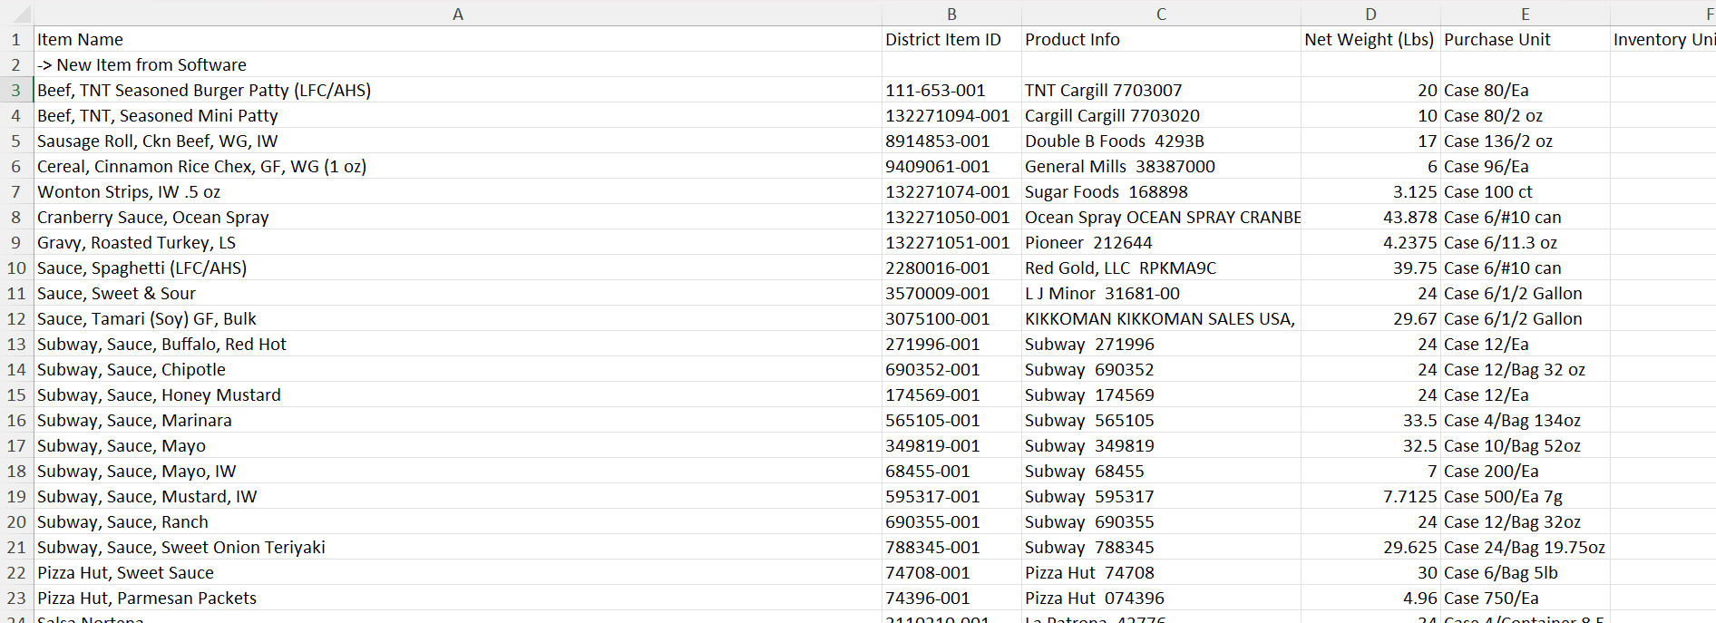Click net weight value '43.878'
Viewport: 1716px width, 623px height.
pyautogui.click(x=1370, y=217)
